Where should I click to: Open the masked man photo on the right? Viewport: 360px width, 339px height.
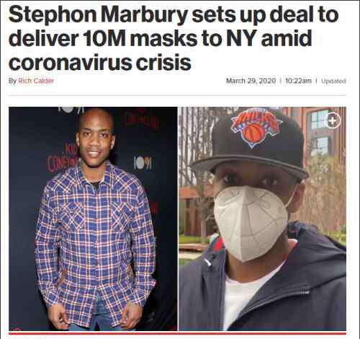point(263,219)
